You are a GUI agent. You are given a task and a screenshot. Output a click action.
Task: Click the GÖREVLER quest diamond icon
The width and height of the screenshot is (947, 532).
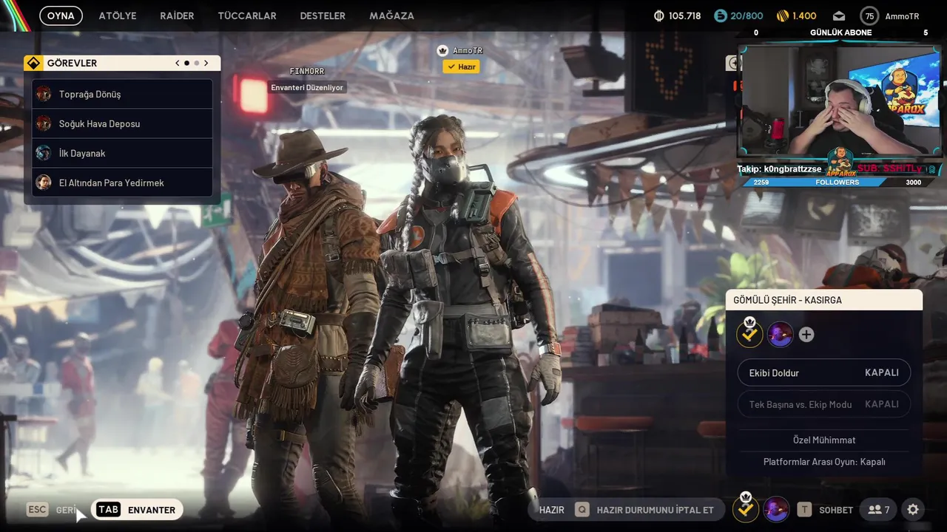point(33,63)
